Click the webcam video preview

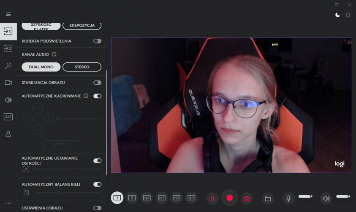(231, 105)
